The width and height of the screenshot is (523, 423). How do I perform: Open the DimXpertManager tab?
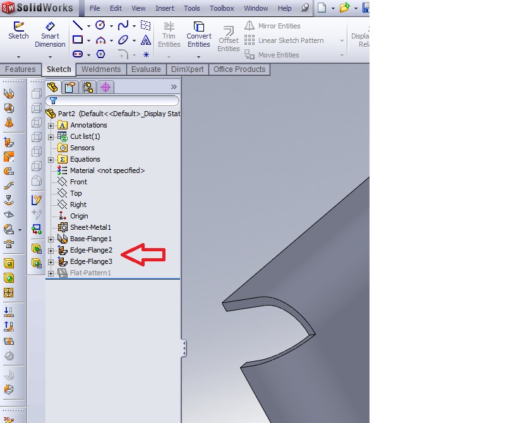105,87
